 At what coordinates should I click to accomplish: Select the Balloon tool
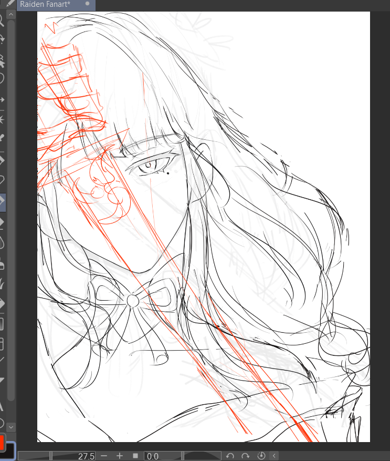point(2,423)
